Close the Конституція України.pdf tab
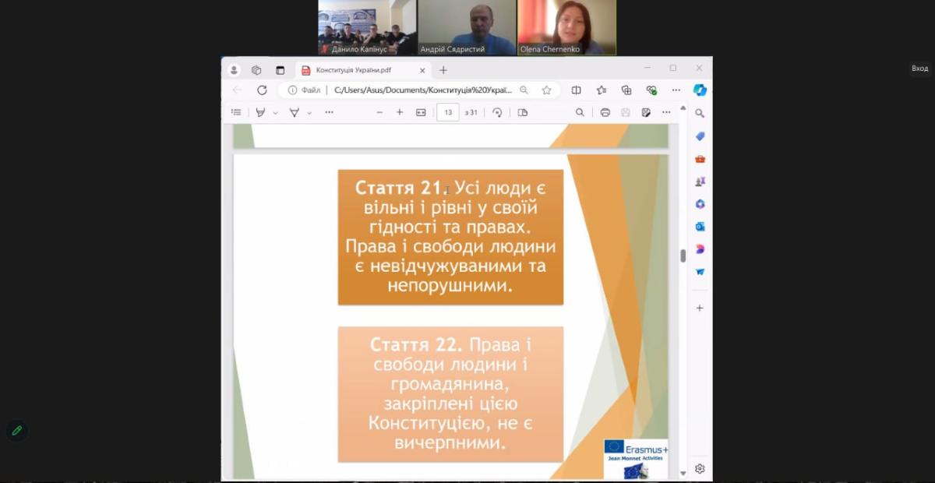Viewport: 935px width, 483px height. pyautogui.click(x=422, y=70)
